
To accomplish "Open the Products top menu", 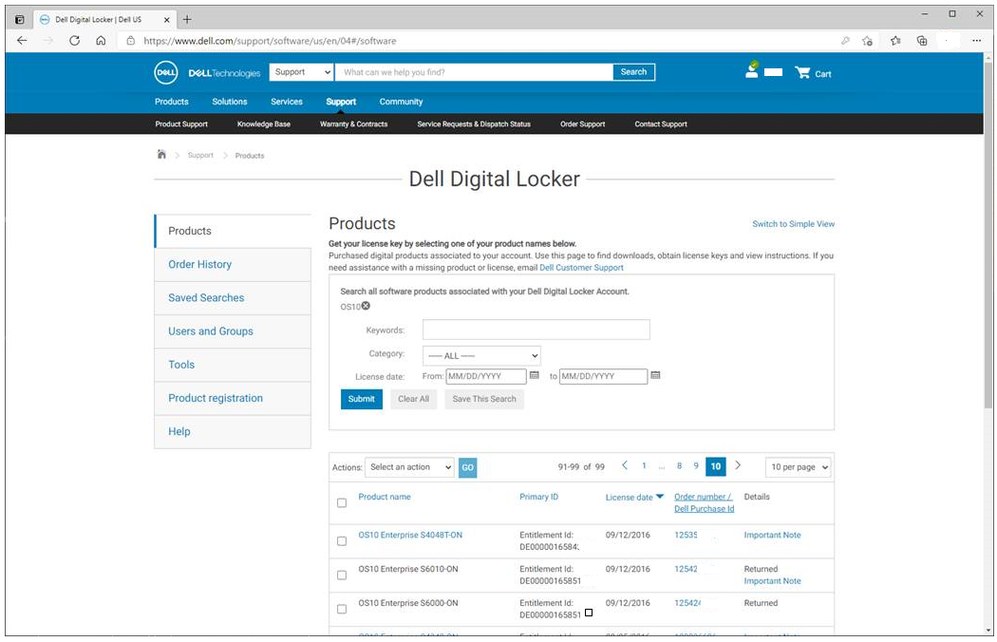I will pyautogui.click(x=172, y=102).
